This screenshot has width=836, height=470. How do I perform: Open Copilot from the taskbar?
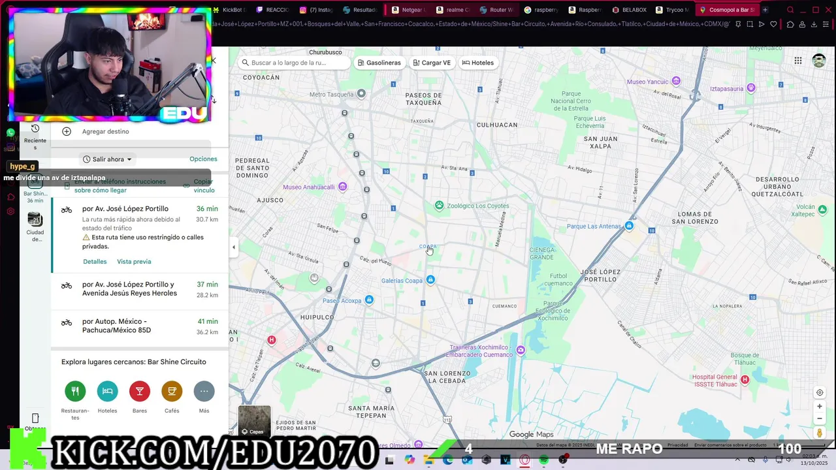[410, 460]
